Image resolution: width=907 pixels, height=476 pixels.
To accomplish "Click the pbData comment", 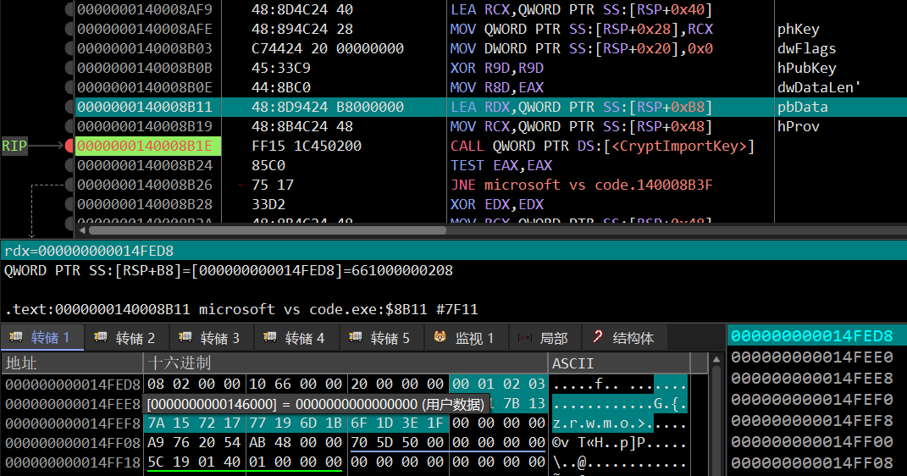I will (802, 107).
